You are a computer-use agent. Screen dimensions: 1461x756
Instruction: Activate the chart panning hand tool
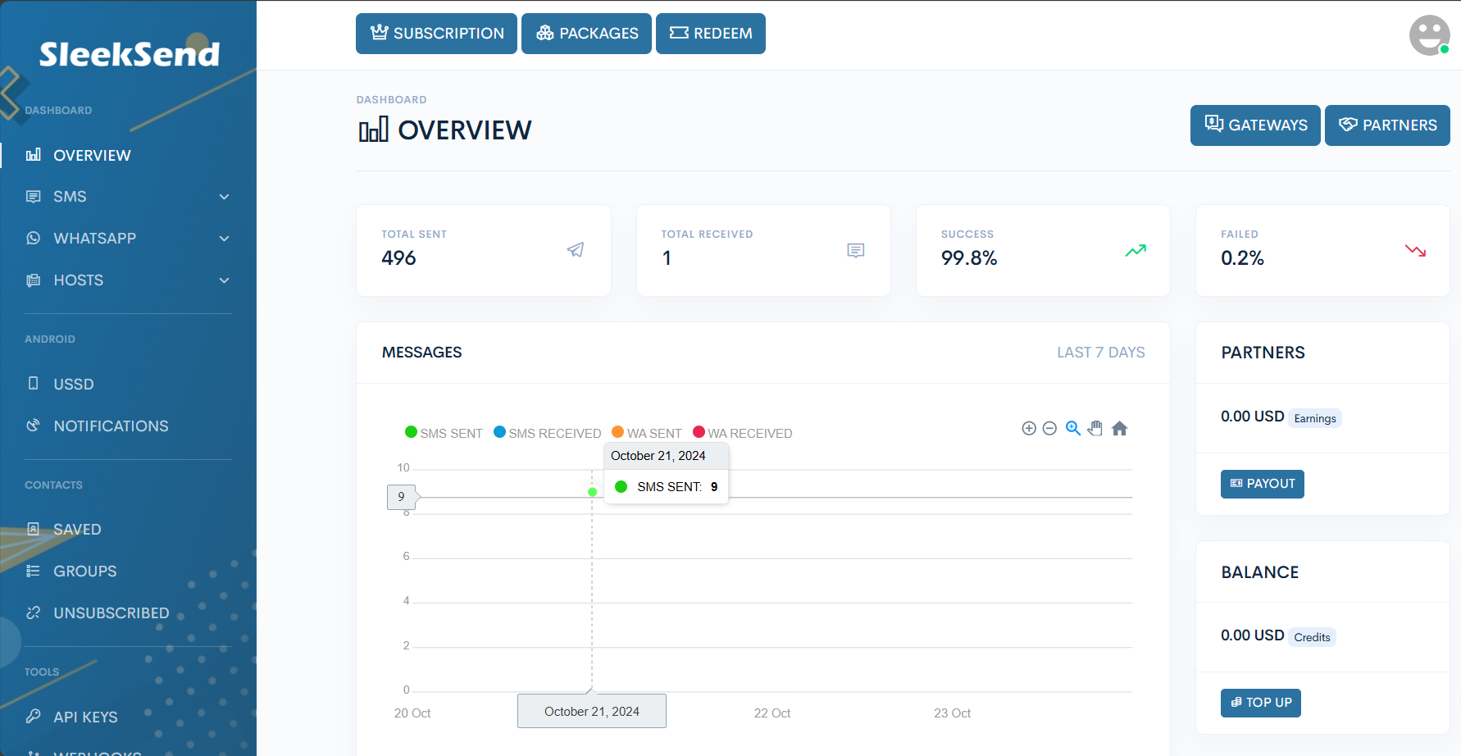(1095, 428)
